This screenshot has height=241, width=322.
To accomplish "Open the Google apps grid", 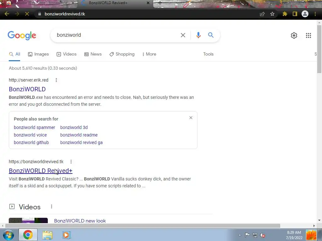I will click(308, 35).
